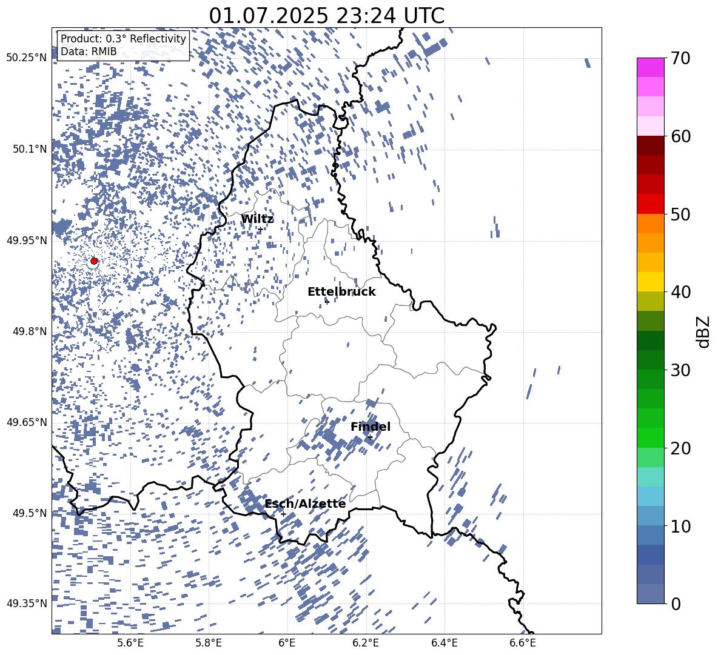Click the Ettelbruck station cross marker
The height and width of the screenshot is (655, 718).
[x=327, y=302]
